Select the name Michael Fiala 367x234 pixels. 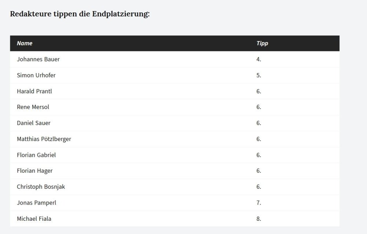coord(34,219)
